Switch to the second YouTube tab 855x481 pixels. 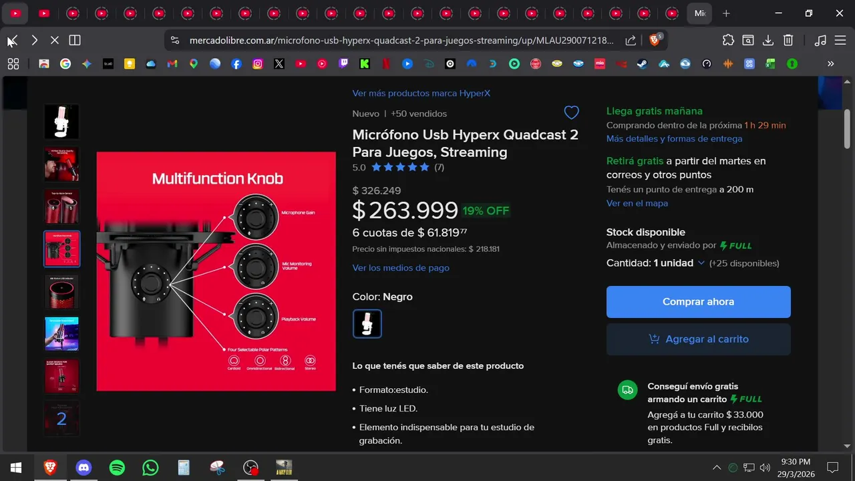[44, 13]
